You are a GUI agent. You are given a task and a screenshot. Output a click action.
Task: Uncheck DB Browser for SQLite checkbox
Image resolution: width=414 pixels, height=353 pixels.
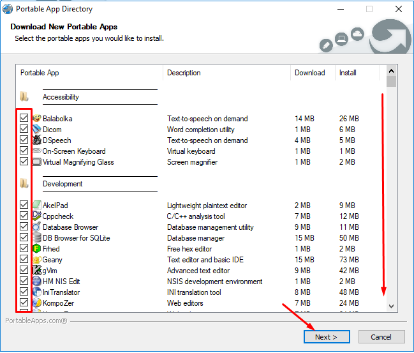click(24, 237)
